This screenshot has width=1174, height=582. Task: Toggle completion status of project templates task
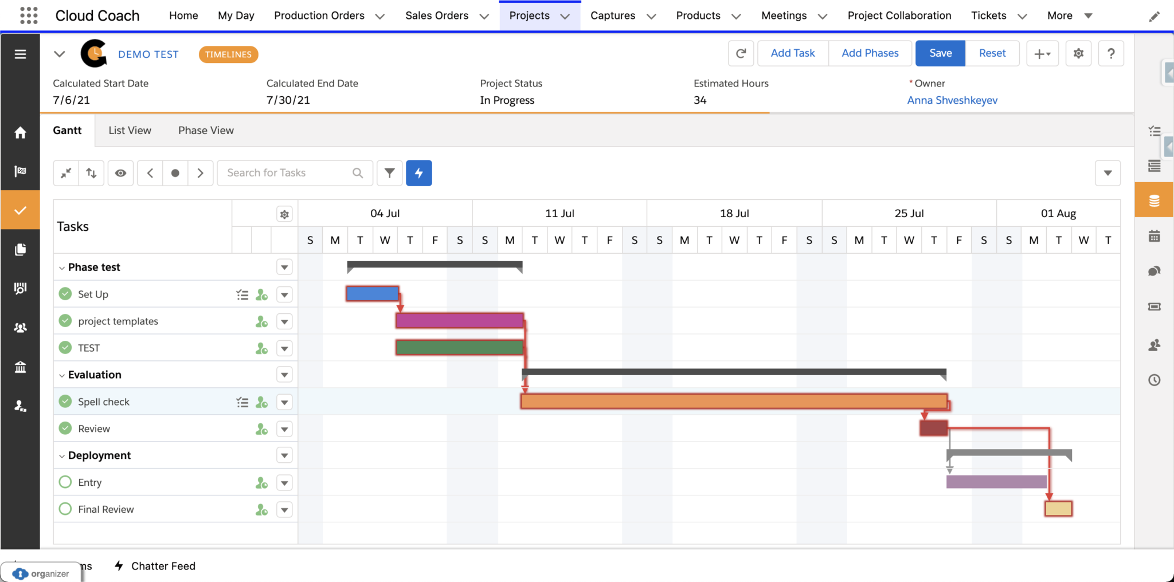[65, 321]
